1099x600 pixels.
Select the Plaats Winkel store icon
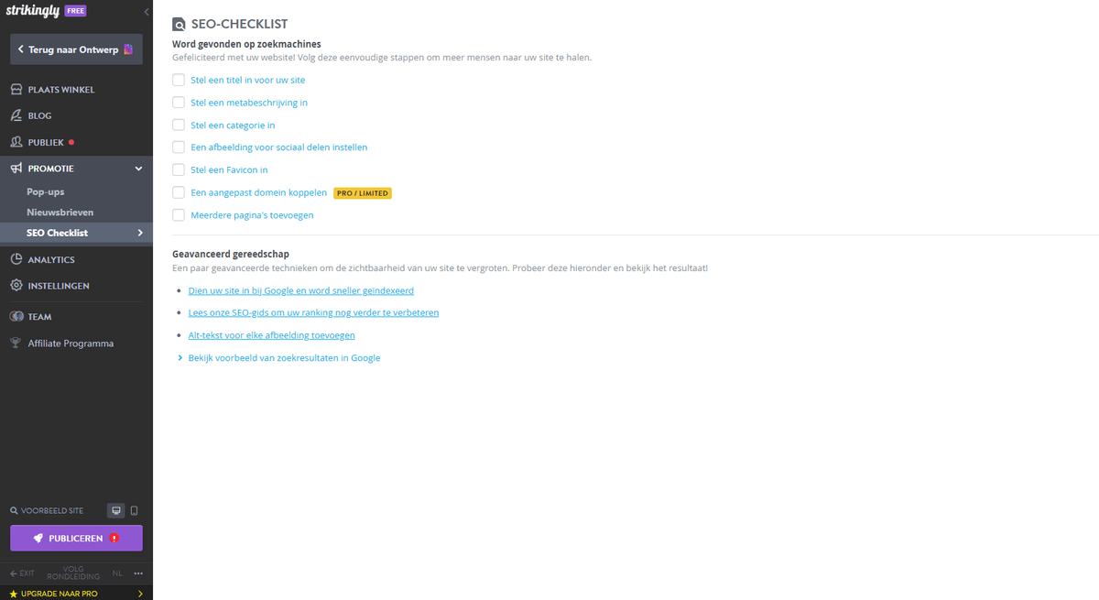click(16, 89)
